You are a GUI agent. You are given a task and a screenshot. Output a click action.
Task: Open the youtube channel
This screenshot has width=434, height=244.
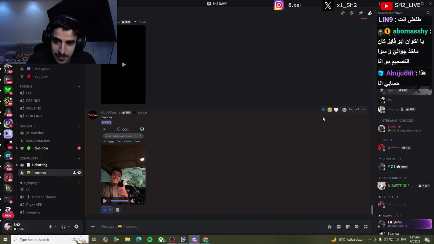(50, 76)
